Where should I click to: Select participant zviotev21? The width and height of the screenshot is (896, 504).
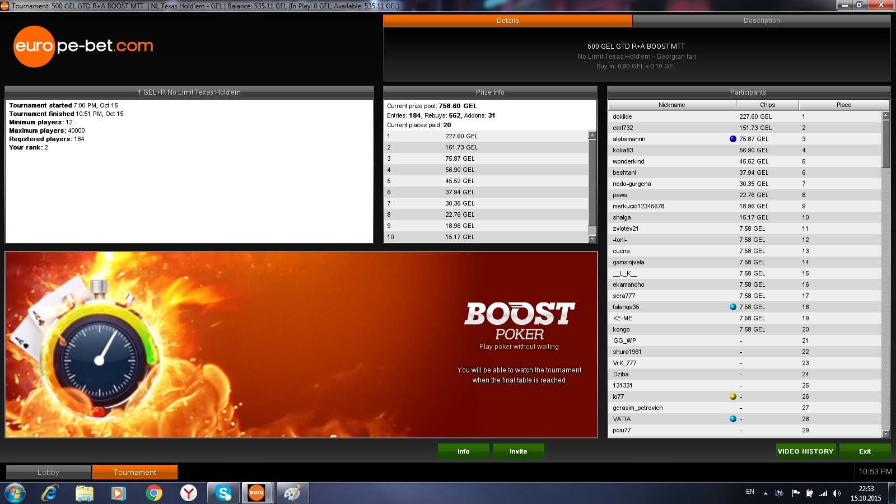tap(745, 228)
